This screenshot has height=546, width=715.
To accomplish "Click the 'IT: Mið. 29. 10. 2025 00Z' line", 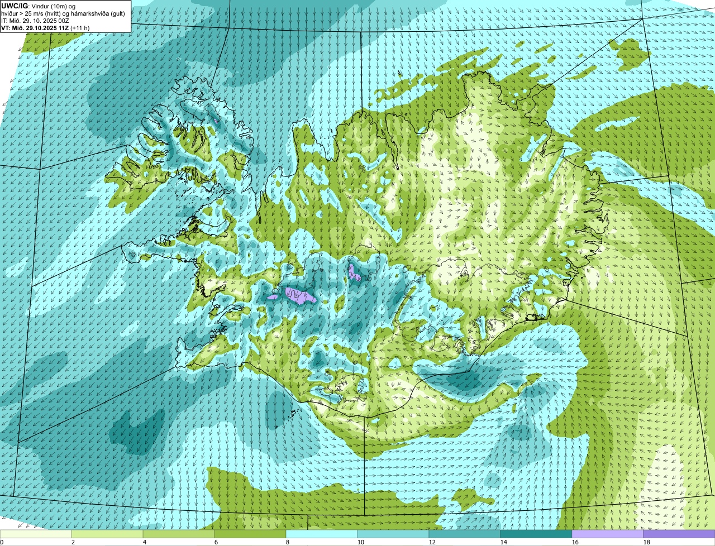I will click(35, 21).
